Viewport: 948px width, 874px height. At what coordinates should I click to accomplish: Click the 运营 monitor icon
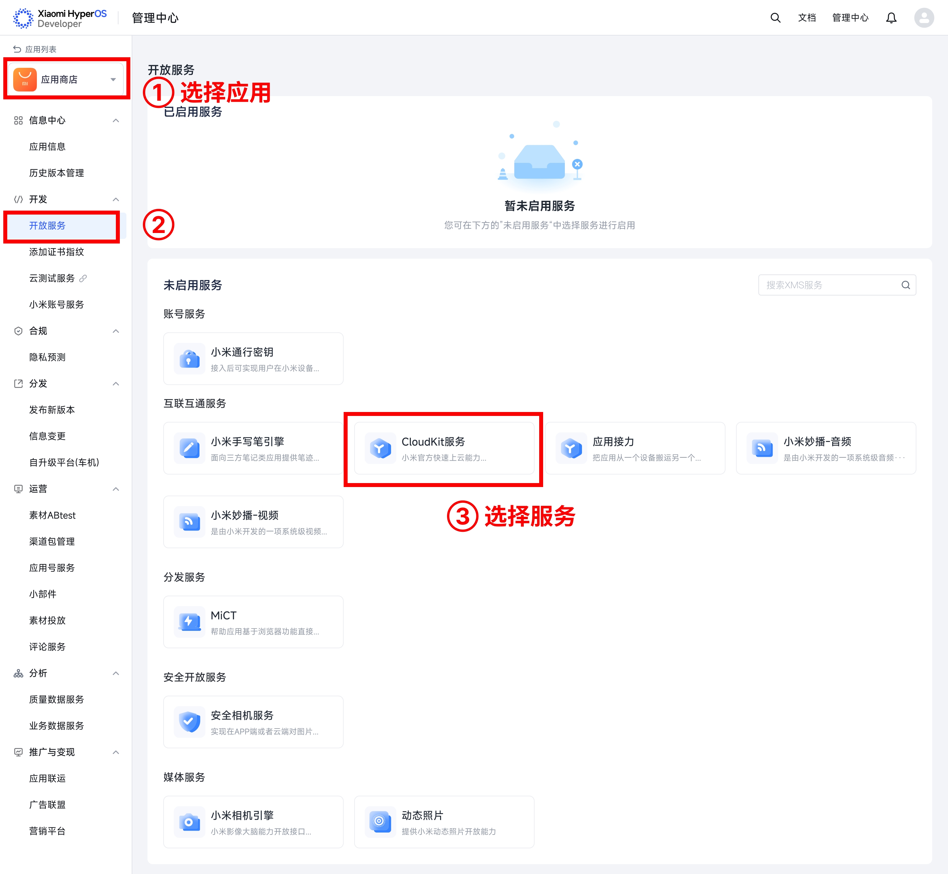tap(18, 489)
